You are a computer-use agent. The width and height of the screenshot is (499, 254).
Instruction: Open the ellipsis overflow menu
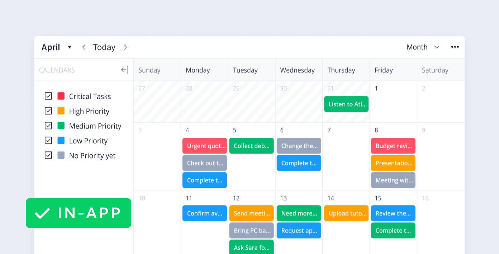click(x=455, y=47)
